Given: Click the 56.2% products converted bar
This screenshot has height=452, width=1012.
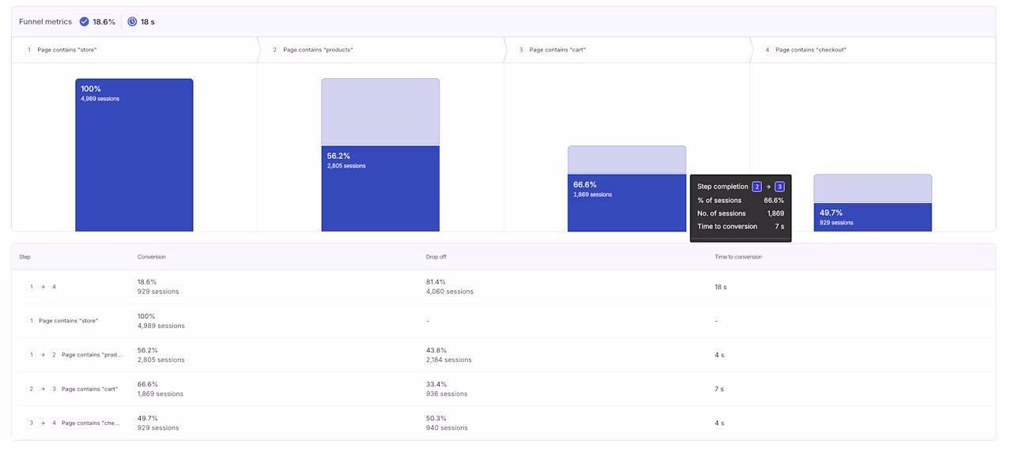Looking at the screenshot, I should (380, 189).
